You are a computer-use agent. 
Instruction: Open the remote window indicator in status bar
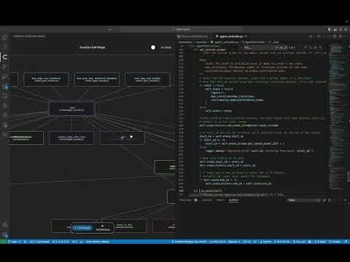click(x=4, y=242)
